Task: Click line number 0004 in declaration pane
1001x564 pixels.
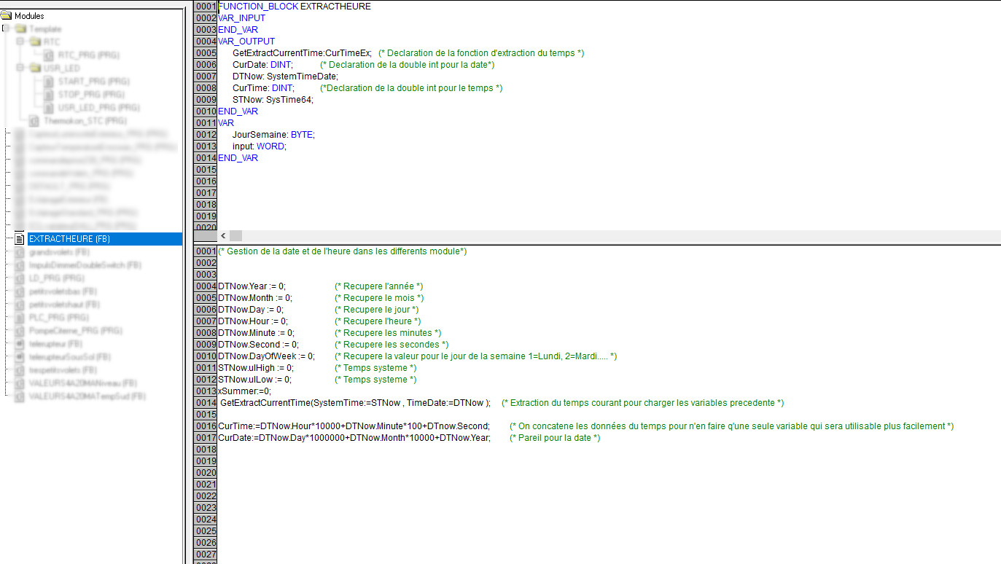Action: tap(206, 42)
